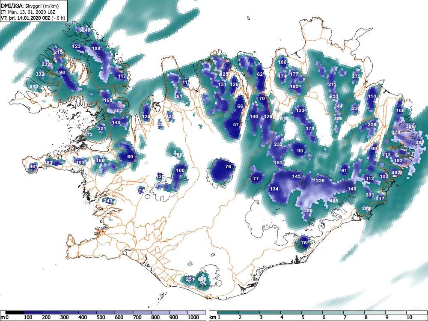
Task: Click the visibility value 133
Action: pos(300,110)
